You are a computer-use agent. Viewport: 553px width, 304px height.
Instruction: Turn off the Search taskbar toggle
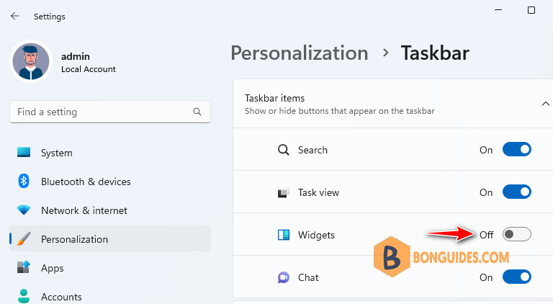tap(516, 150)
